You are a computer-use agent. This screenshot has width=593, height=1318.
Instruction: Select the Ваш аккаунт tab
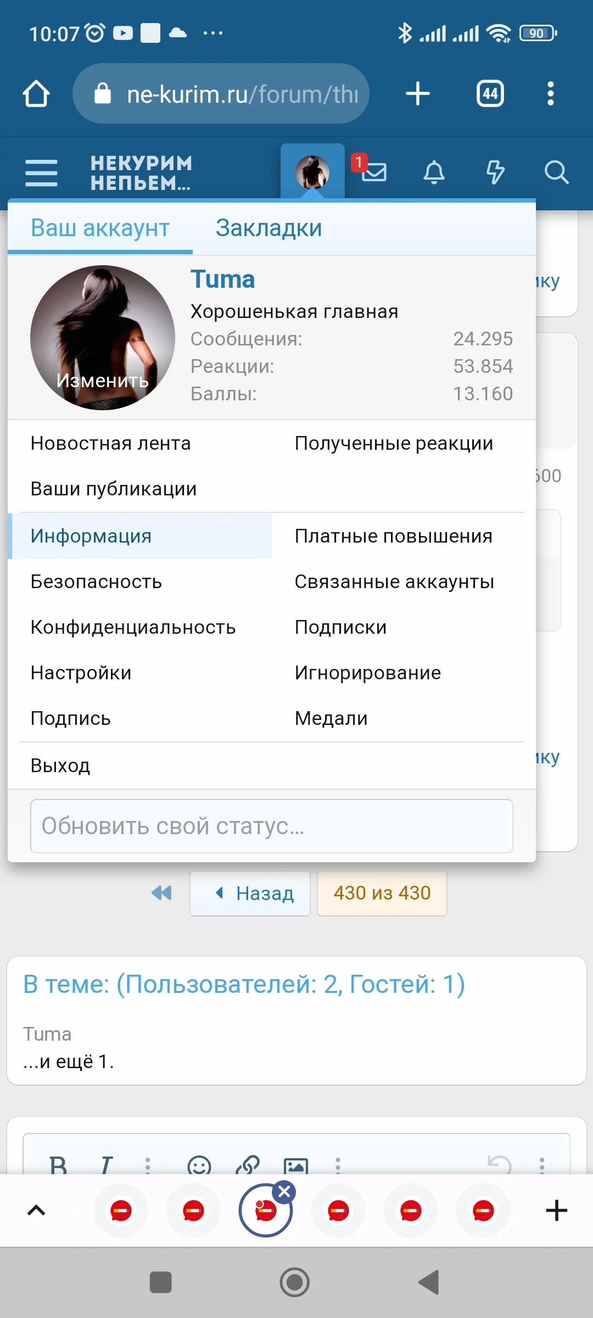[100, 228]
